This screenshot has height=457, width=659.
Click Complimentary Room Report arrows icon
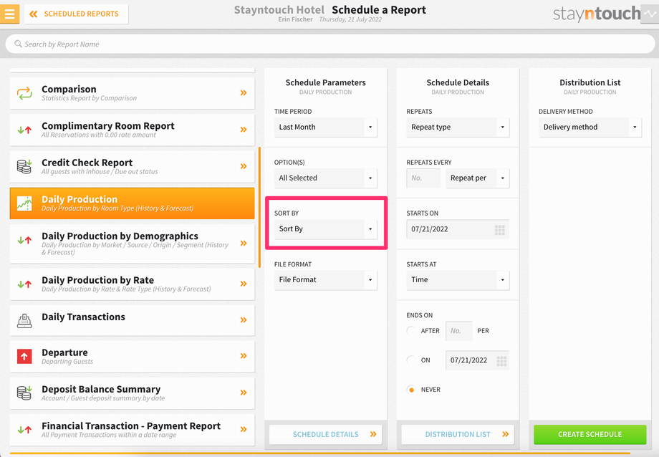(x=24, y=130)
